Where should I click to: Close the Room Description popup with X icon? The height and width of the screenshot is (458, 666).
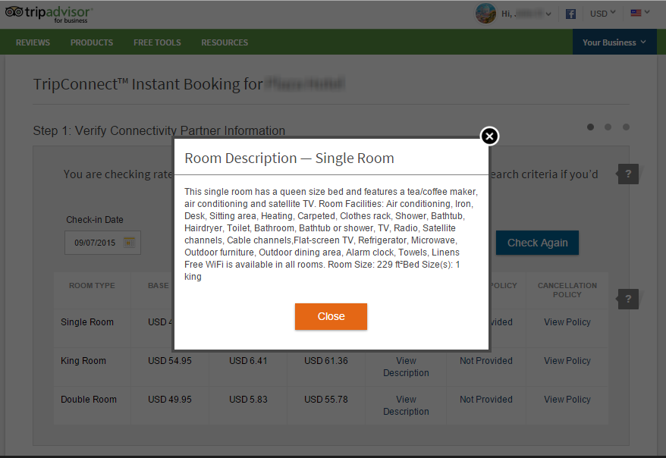point(490,136)
